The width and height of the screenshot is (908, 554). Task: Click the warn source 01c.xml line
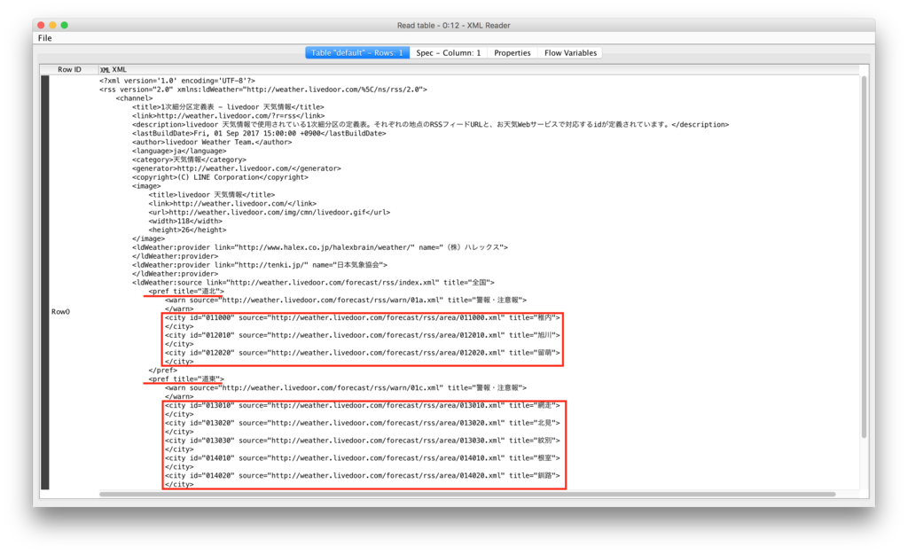pos(346,388)
